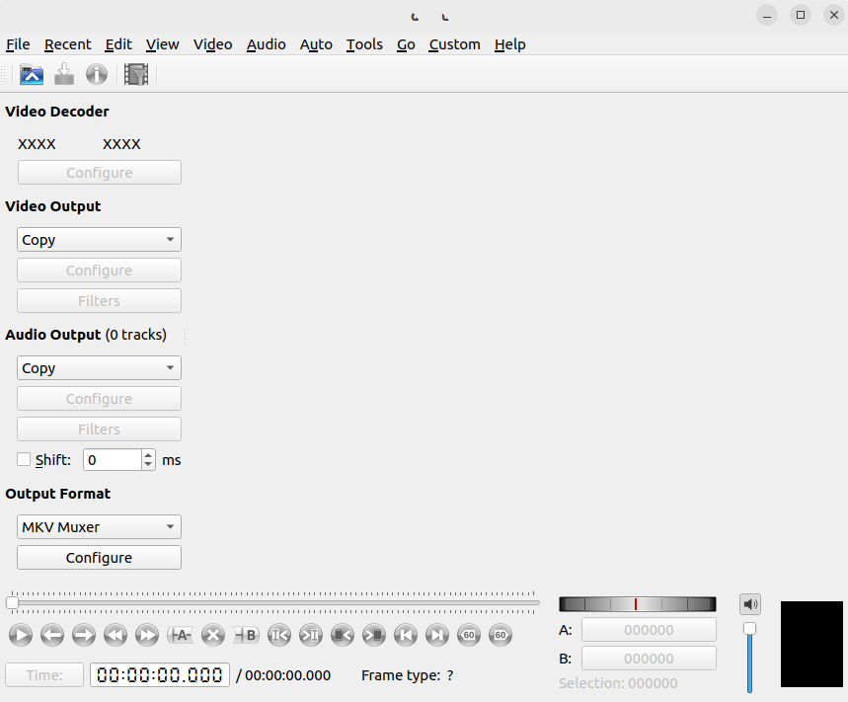Click the delete selection X icon

tap(212, 635)
